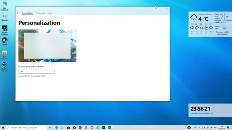Open File Explorer from the taskbar
232x130 pixels.
pos(62,127)
